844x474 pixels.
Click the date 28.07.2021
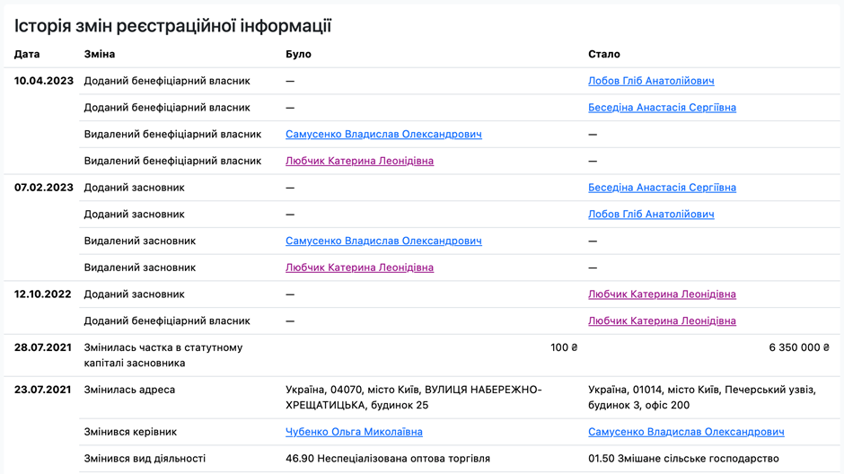pyautogui.click(x=43, y=347)
